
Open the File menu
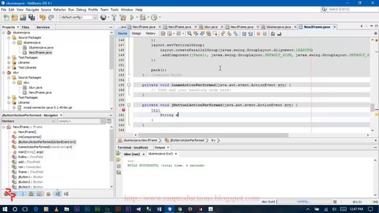tap(4, 9)
